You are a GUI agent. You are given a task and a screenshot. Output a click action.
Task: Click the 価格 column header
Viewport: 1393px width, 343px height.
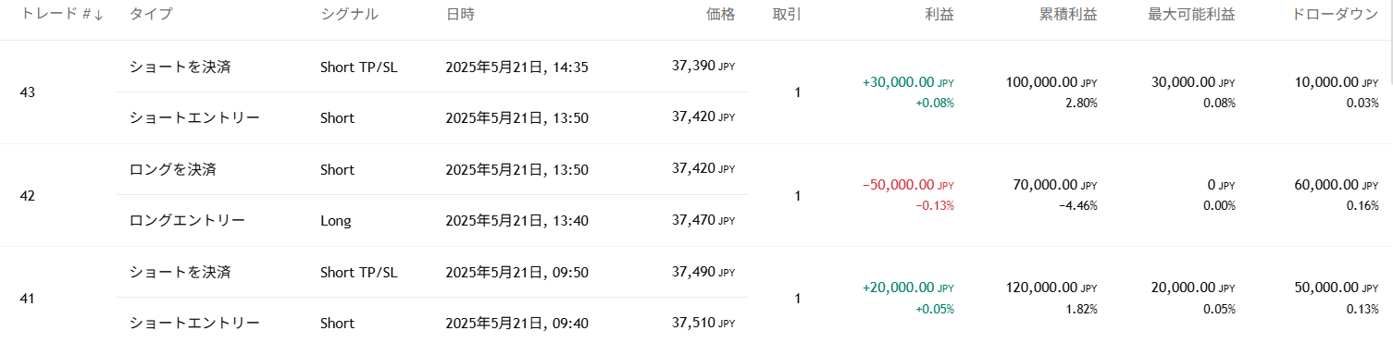720,15
